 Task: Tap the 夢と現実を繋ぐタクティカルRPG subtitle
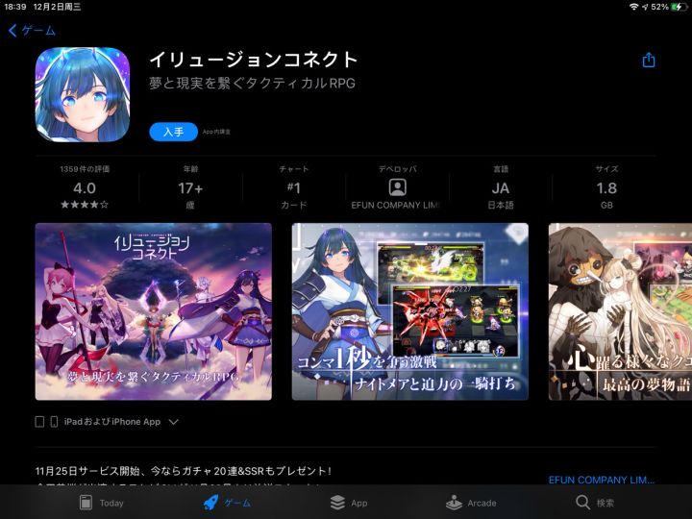pyautogui.click(x=252, y=83)
